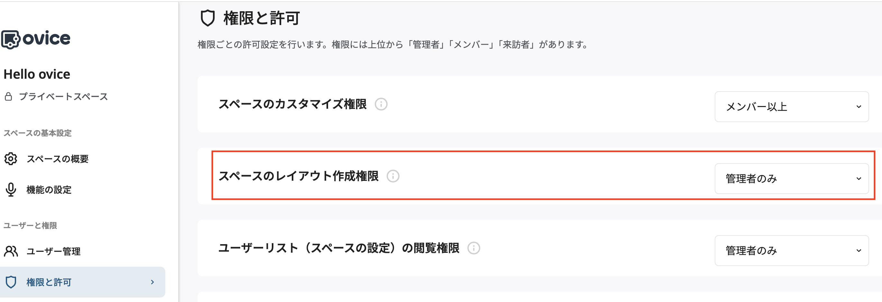
Task: Open the 管理者のみ dropdown for user list viewing
Action: pyautogui.click(x=791, y=250)
